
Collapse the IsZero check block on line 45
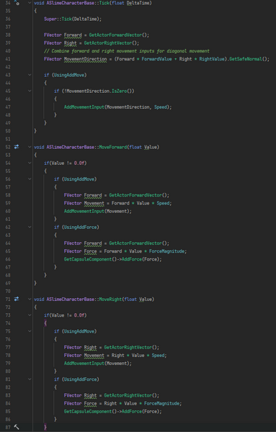(30, 91)
